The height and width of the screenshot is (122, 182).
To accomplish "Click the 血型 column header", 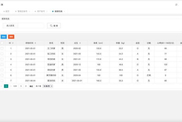I will tap(138, 43).
